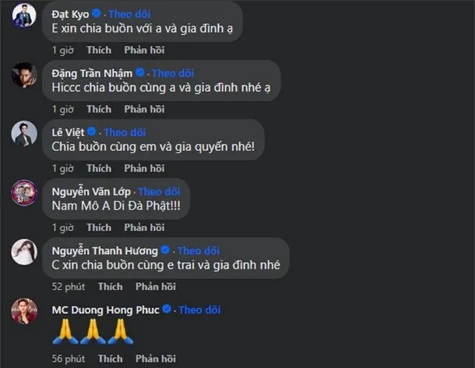The width and height of the screenshot is (475, 368).
Task: Like Nguyễn Văn Lớp's comment
Action: 99,227
